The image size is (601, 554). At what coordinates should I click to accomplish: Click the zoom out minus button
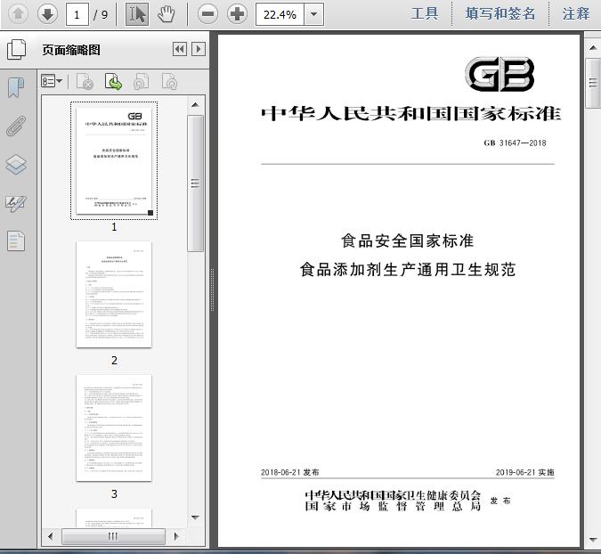point(207,13)
